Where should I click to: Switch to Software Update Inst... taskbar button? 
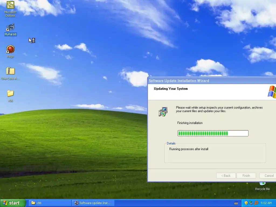point(93,203)
